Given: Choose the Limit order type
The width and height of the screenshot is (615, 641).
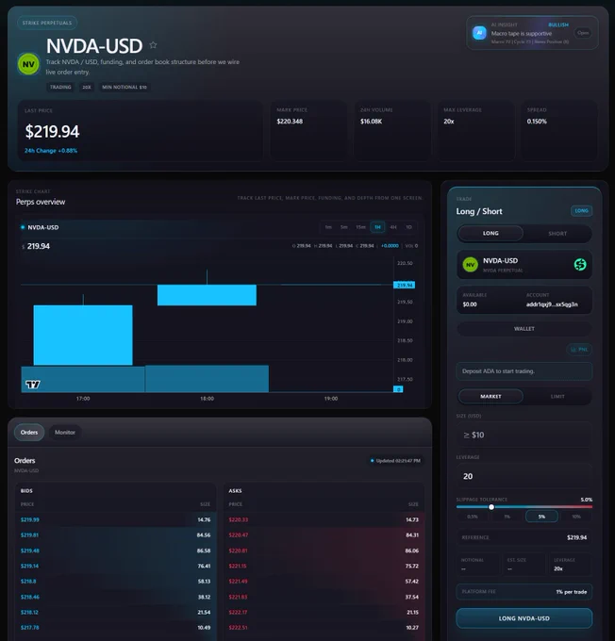Looking at the screenshot, I should (557, 396).
